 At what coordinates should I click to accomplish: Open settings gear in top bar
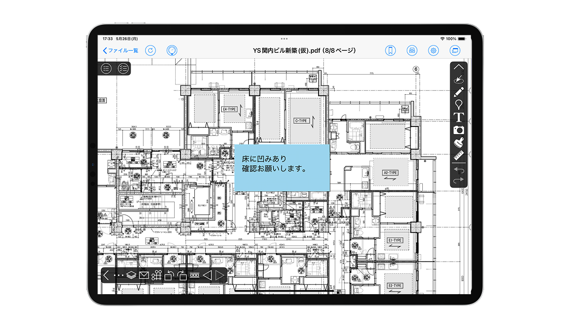click(433, 50)
